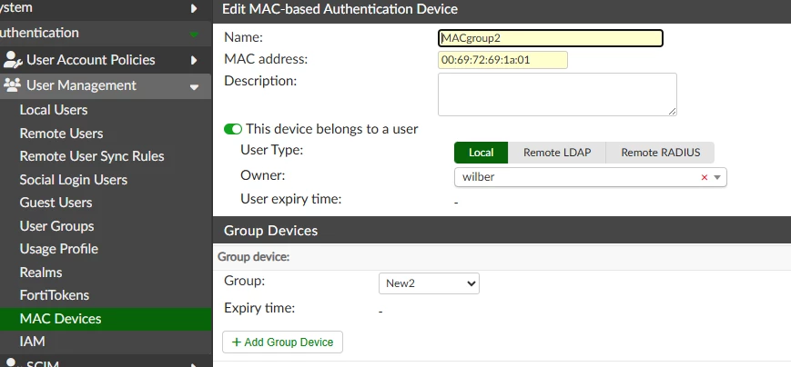Click the plus icon on Add Group Device
The height and width of the screenshot is (367, 791).
pyautogui.click(x=236, y=342)
